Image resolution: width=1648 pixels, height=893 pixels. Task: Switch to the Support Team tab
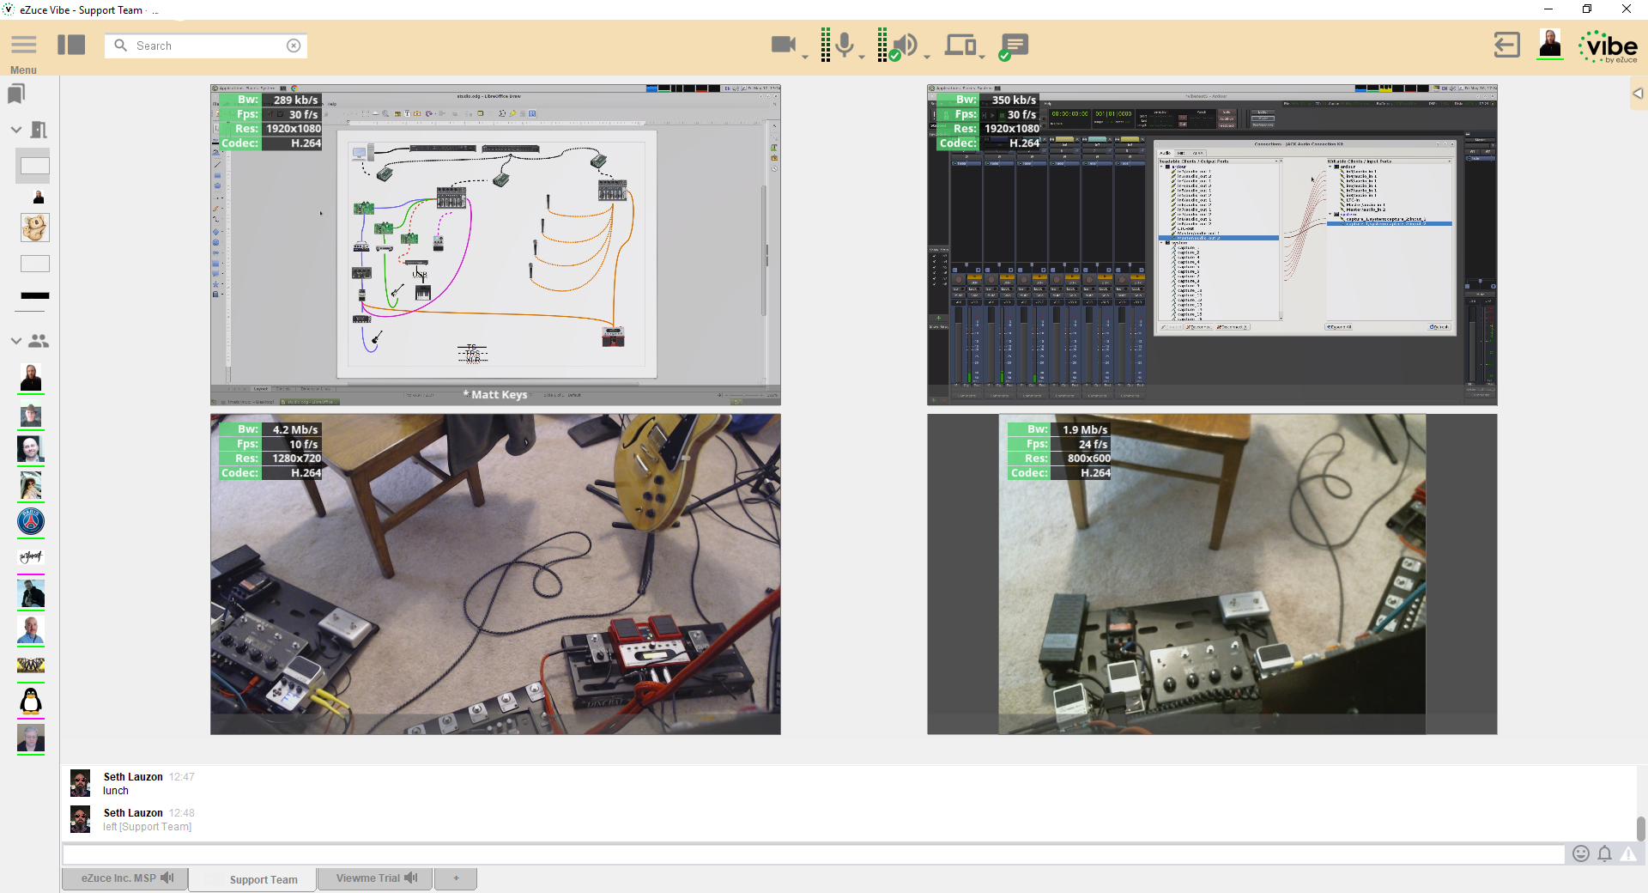(252, 879)
